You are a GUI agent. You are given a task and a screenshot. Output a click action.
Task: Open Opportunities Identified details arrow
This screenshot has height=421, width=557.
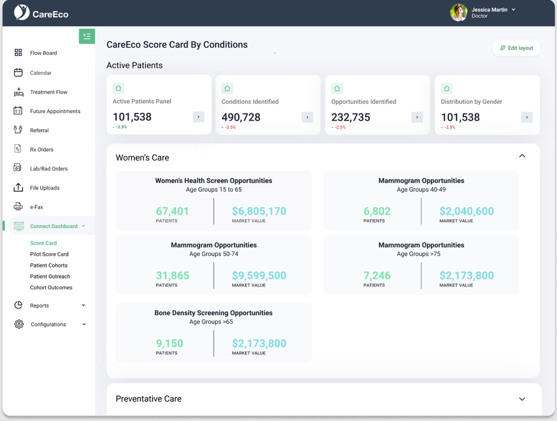pos(417,117)
